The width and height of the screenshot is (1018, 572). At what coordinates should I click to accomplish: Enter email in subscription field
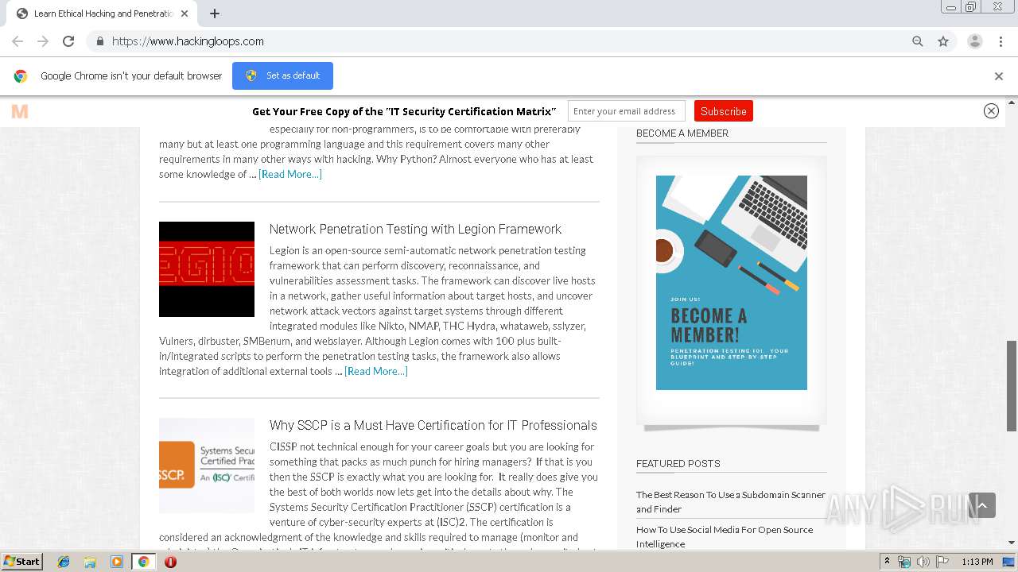[x=626, y=111]
